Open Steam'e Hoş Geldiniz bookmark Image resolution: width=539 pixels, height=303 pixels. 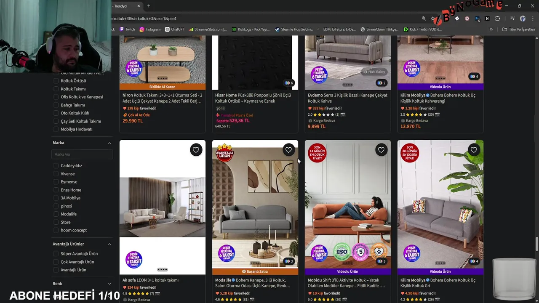click(x=294, y=29)
